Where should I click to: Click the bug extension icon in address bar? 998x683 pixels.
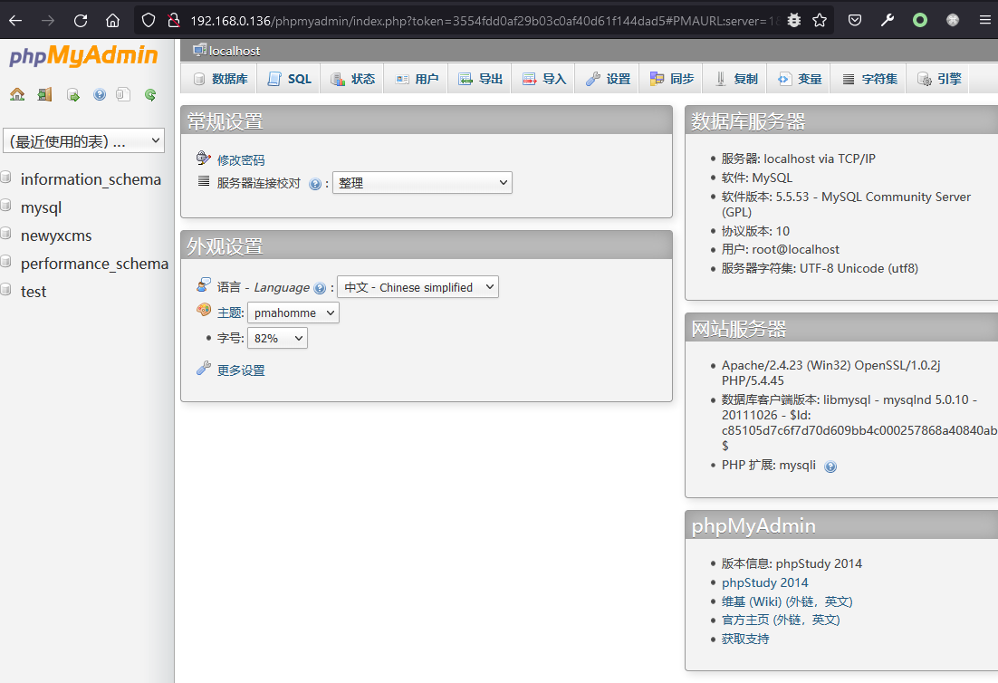[x=793, y=20]
